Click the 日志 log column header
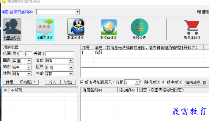Screen dimensions: 209x121 [x=173, y=90]
